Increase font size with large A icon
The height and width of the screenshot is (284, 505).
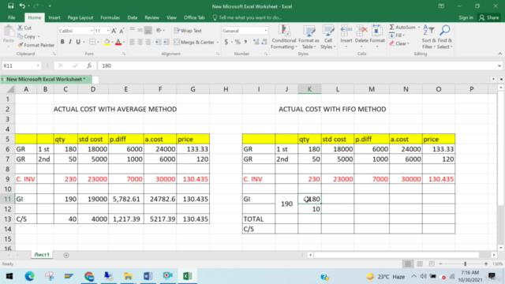114,31
